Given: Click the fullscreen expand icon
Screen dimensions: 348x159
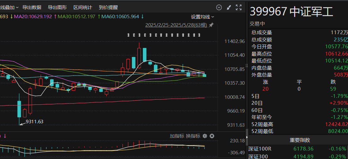Looking at the screenshot, I should pyautogui.click(x=239, y=7).
